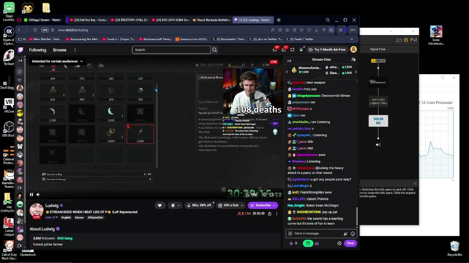Switch to the RESTORY: CHILL tab
469x263 pixels.
[129, 20]
